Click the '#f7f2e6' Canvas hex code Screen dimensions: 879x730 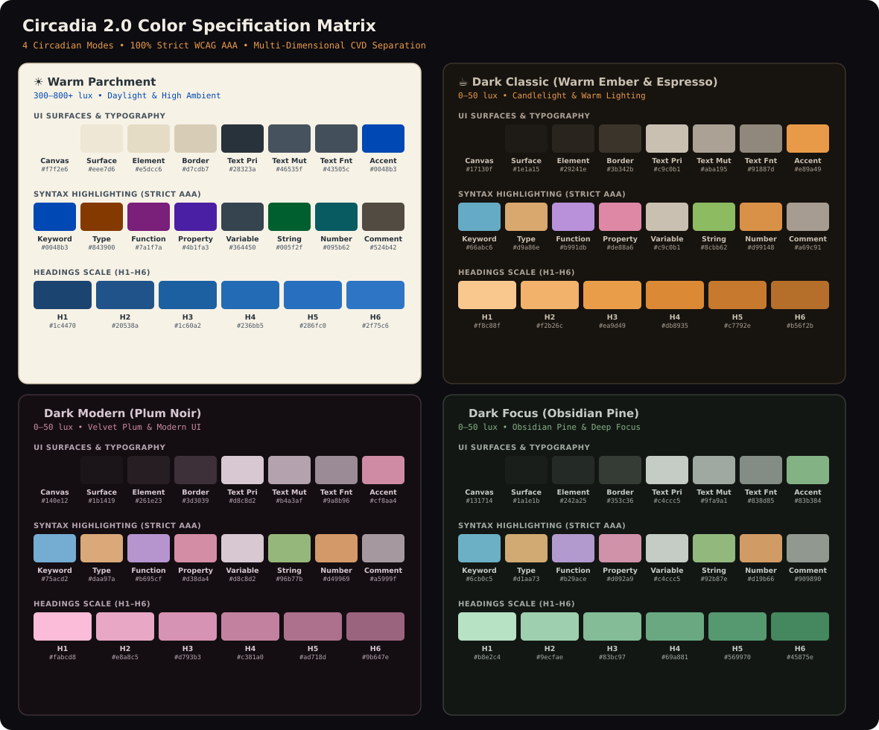click(54, 169)
